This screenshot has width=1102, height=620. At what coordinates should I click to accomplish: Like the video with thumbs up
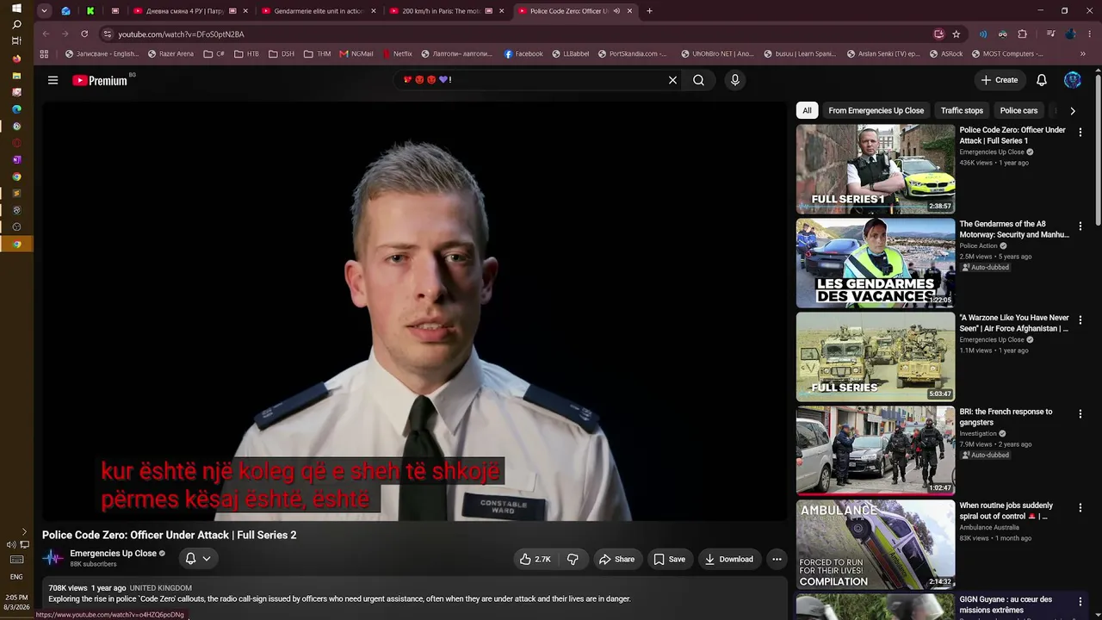coord(535,559)
